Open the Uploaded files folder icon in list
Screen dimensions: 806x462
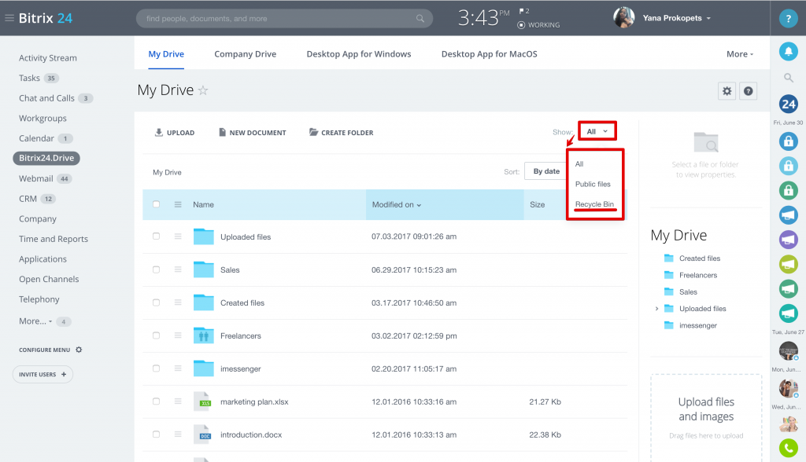(x=204, y=236)
